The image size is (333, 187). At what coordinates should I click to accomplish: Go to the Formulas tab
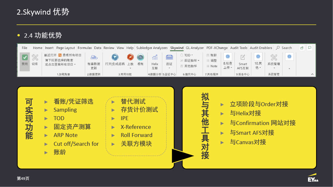click(85, 48)
